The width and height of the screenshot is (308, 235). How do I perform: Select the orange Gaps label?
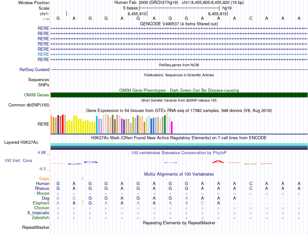[x=44, y=179]
